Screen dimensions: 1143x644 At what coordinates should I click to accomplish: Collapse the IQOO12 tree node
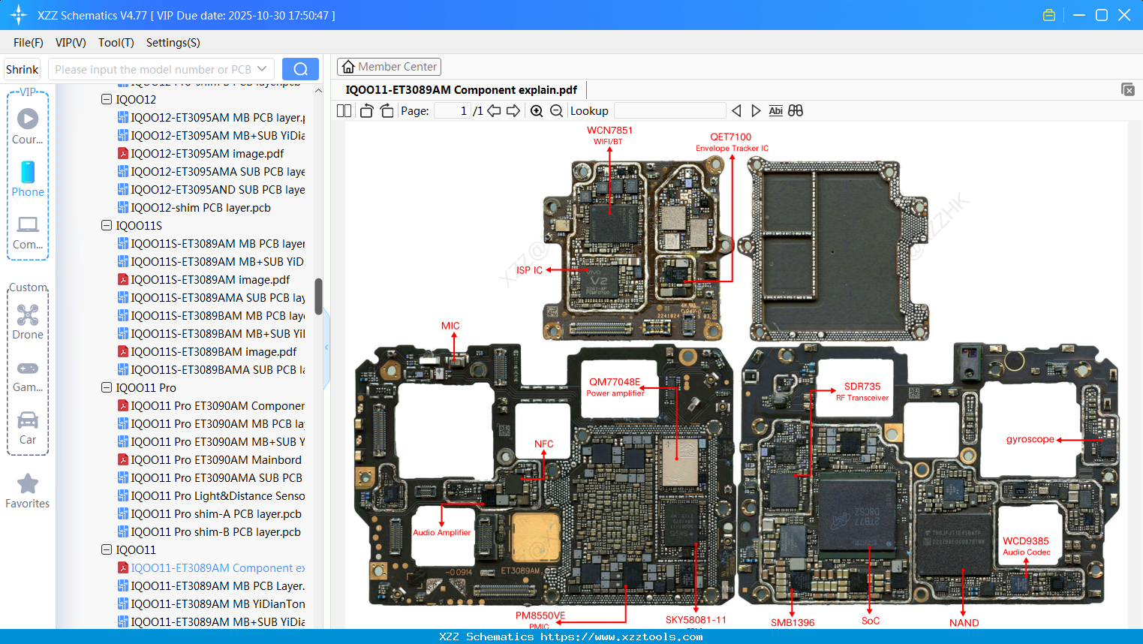(x=107, y=99)
